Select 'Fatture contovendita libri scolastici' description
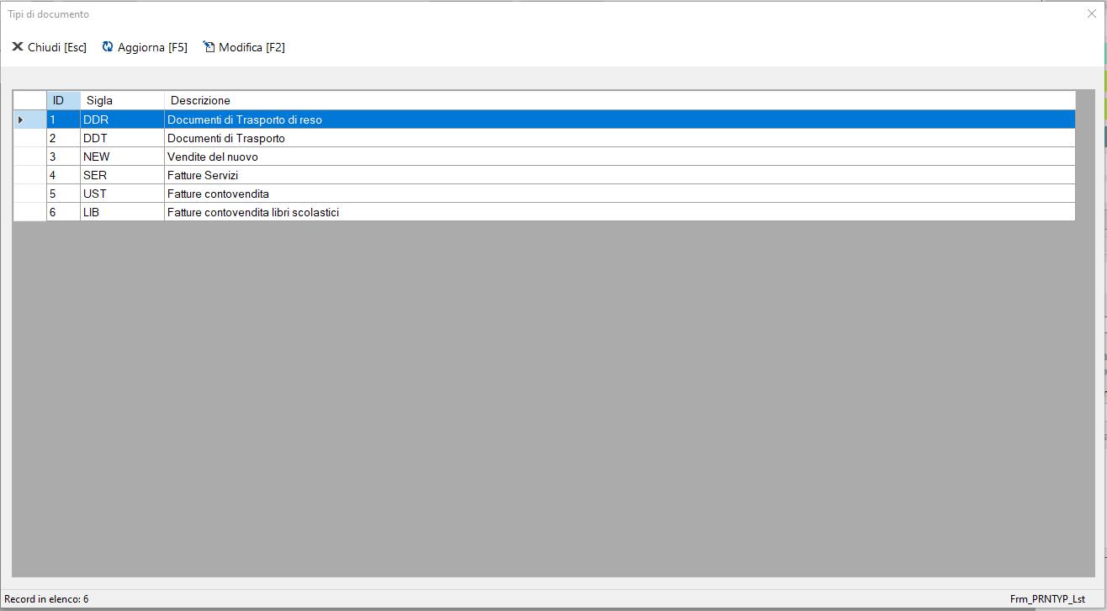The width and height of the screenshot is (1107, 611). (x=620, y=212)
